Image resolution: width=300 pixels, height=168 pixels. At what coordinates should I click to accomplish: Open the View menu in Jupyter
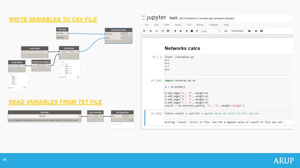pos(166,25)
